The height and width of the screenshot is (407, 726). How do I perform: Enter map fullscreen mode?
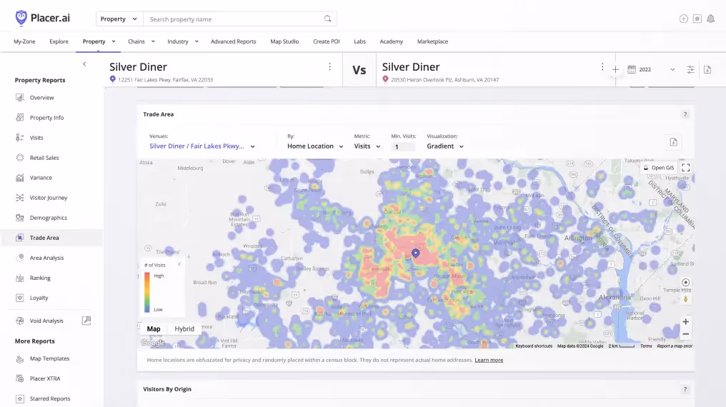point(686,167)
